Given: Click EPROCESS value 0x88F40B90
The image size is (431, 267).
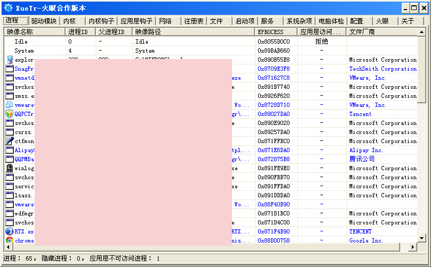Looking at the screenshot, I should tap(274, 204).
